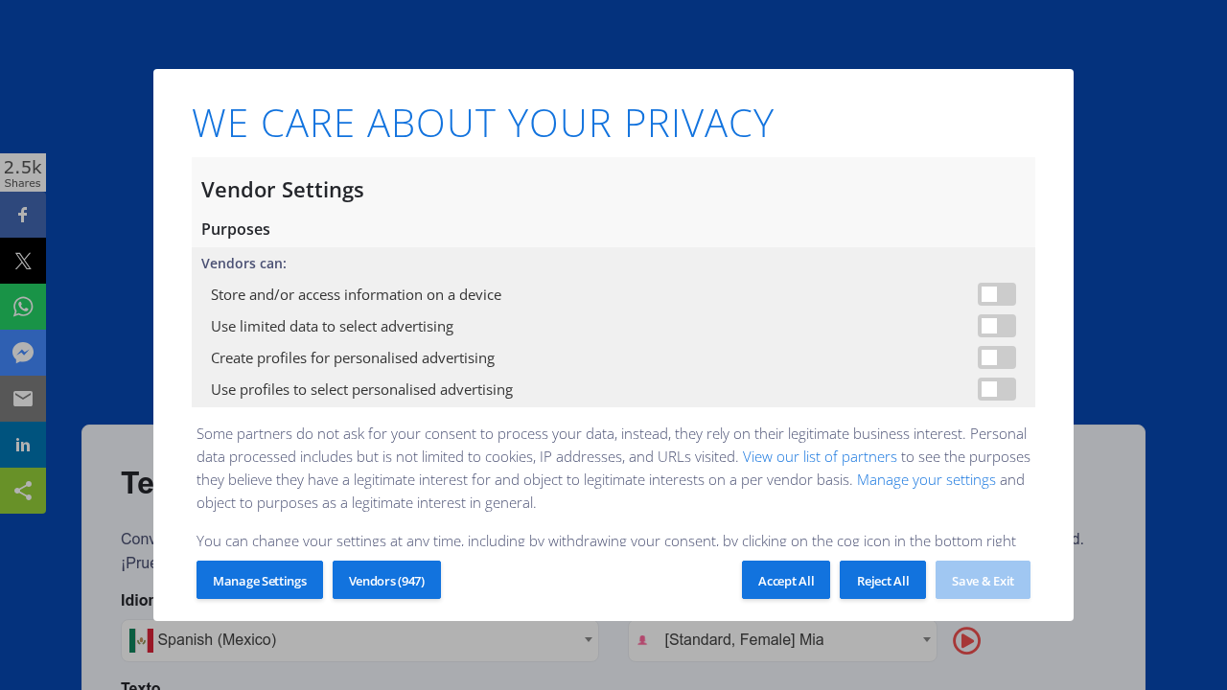Viewport: 1227px width, 690px height.
Task: Open the Spanish (Mexico) language dropdown
Action: (359, 640)
